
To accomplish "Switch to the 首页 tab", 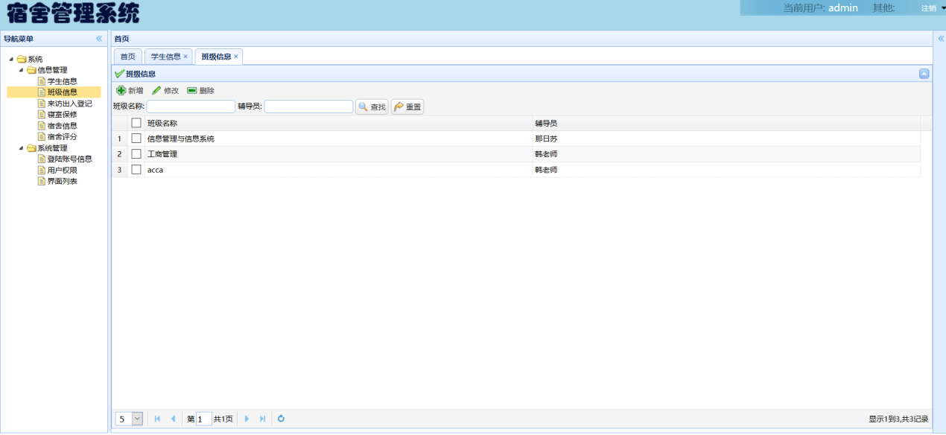I will (x=128, y=57).
